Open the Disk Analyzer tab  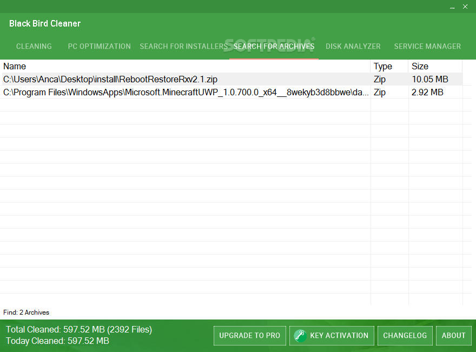point(353,46)
